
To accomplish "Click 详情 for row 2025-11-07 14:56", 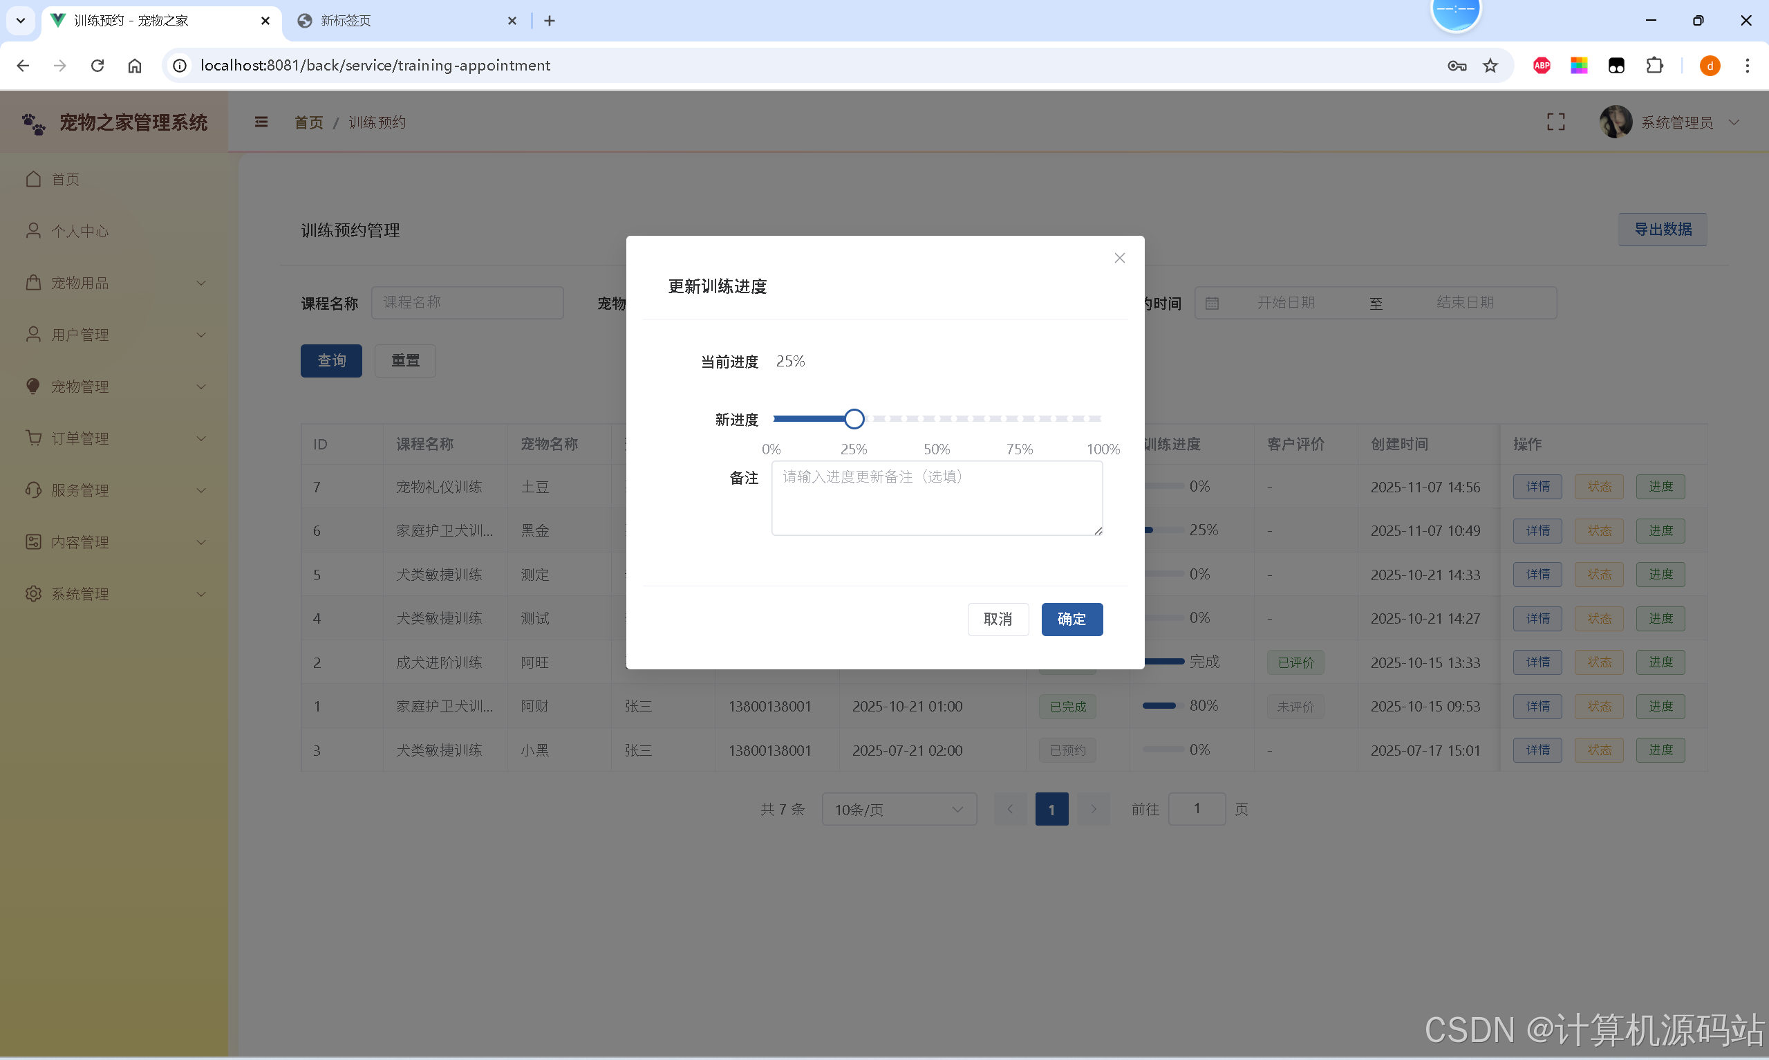I will (x=1537, y=486).
